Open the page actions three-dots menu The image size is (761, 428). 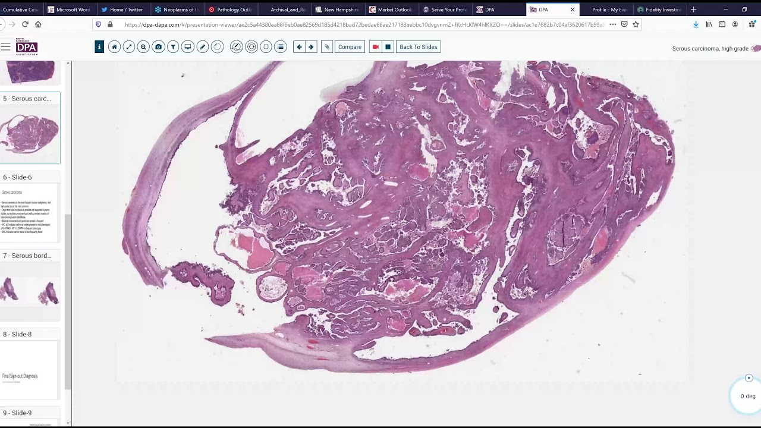612,24
